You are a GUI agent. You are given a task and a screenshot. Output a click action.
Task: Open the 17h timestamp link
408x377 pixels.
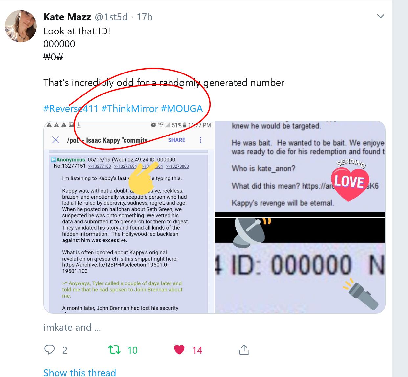click(x=145, y=17)
